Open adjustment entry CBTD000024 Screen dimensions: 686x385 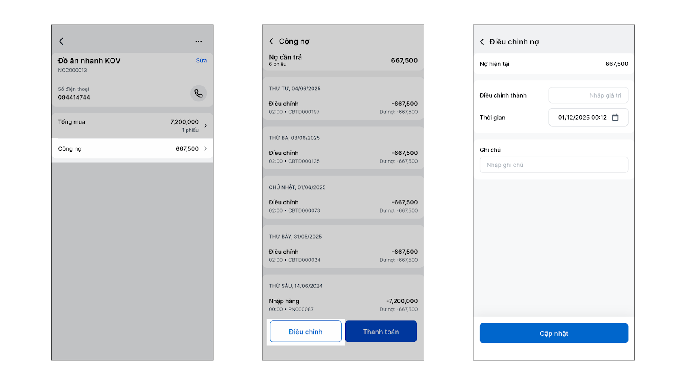343,255
